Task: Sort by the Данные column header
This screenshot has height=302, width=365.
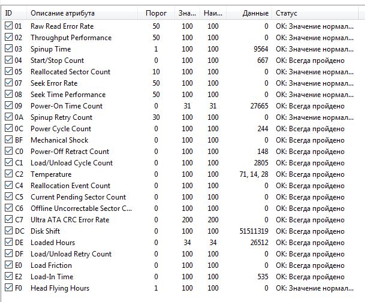Action: tap(249, 13)
